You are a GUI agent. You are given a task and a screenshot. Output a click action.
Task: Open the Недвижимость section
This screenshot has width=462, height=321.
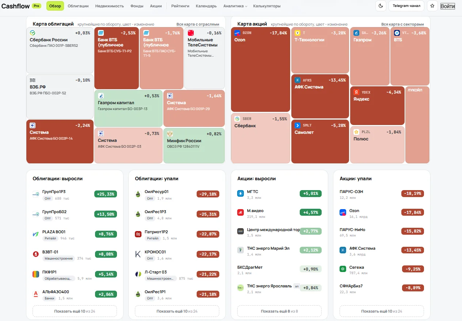click(110, 6)
